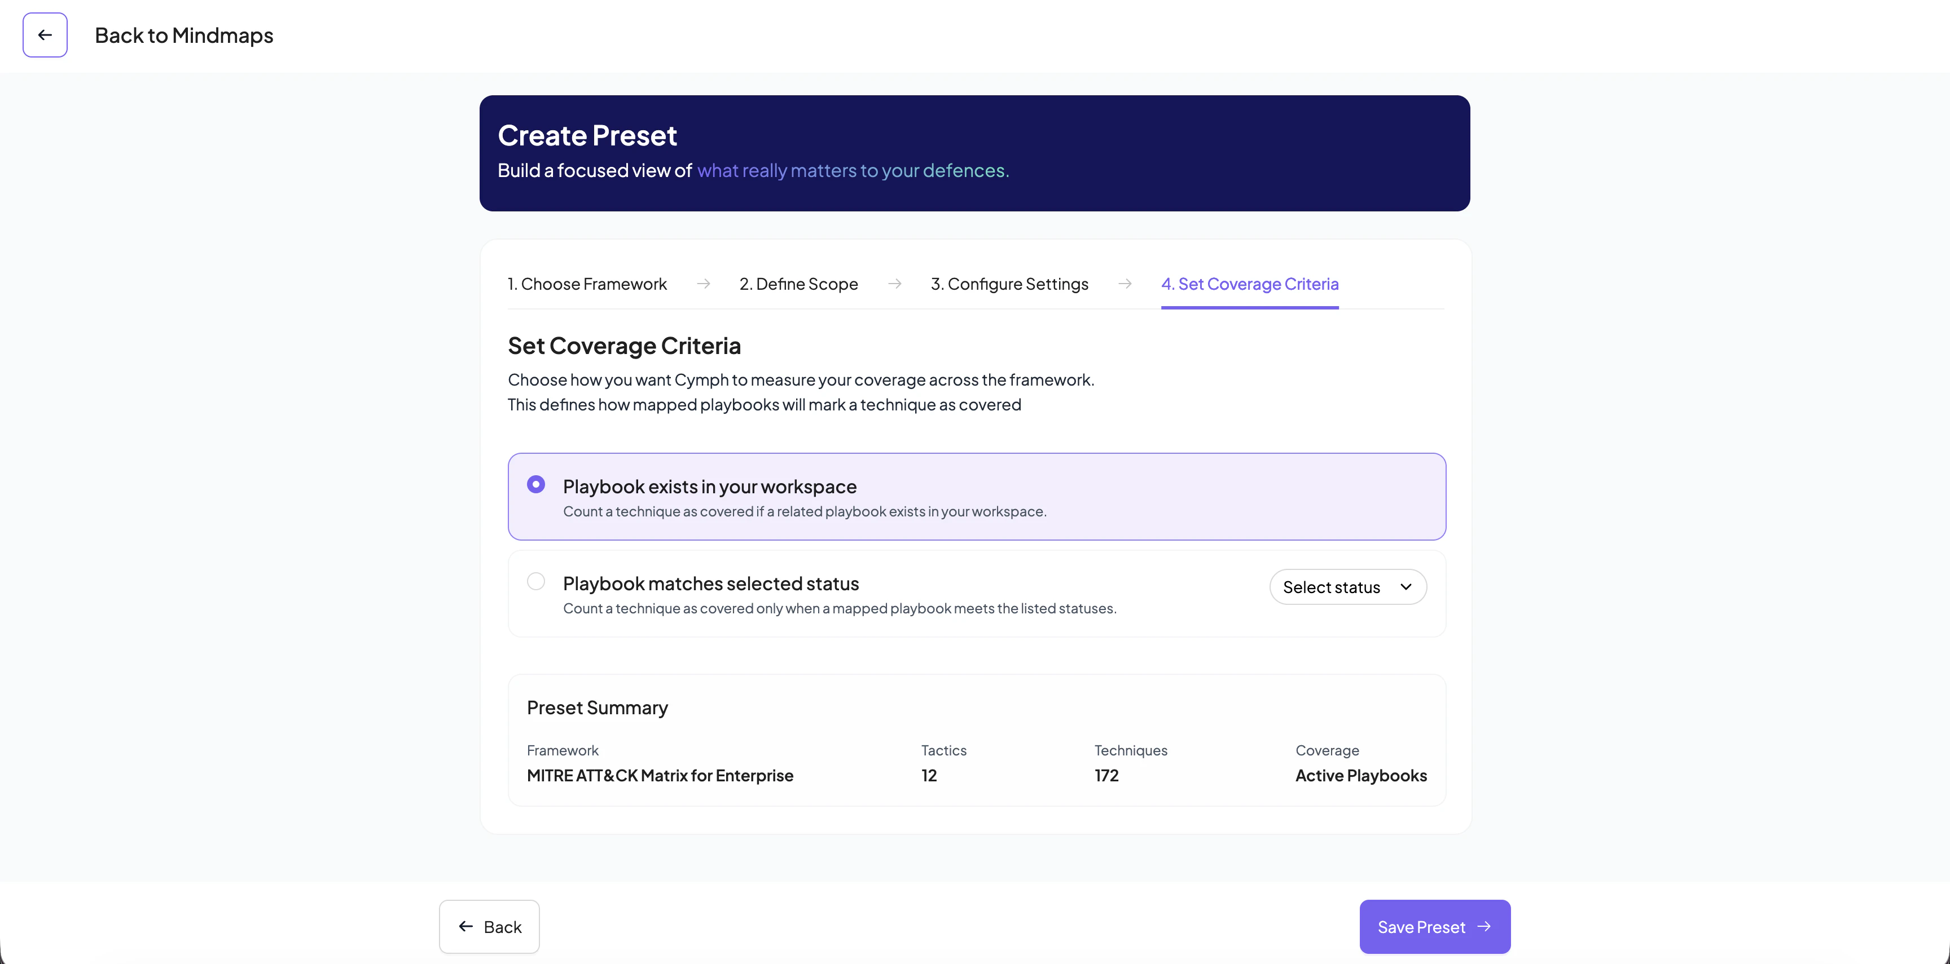Select the 4. Set Coverage Criteria step
Image resolution: width=1950 pixels, height=964 pixels.
click(x=1250, y=284)
